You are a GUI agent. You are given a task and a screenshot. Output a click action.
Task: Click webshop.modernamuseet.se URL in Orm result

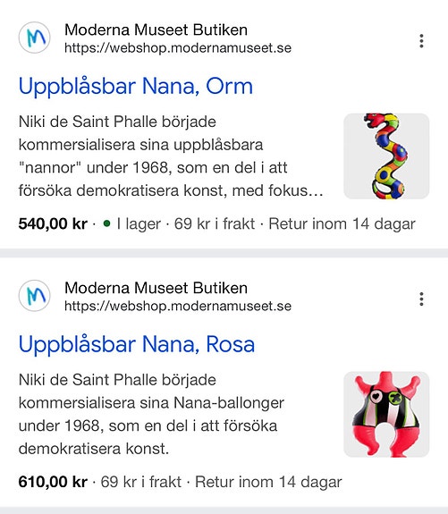pyautogui.click(x=178, y=48)
